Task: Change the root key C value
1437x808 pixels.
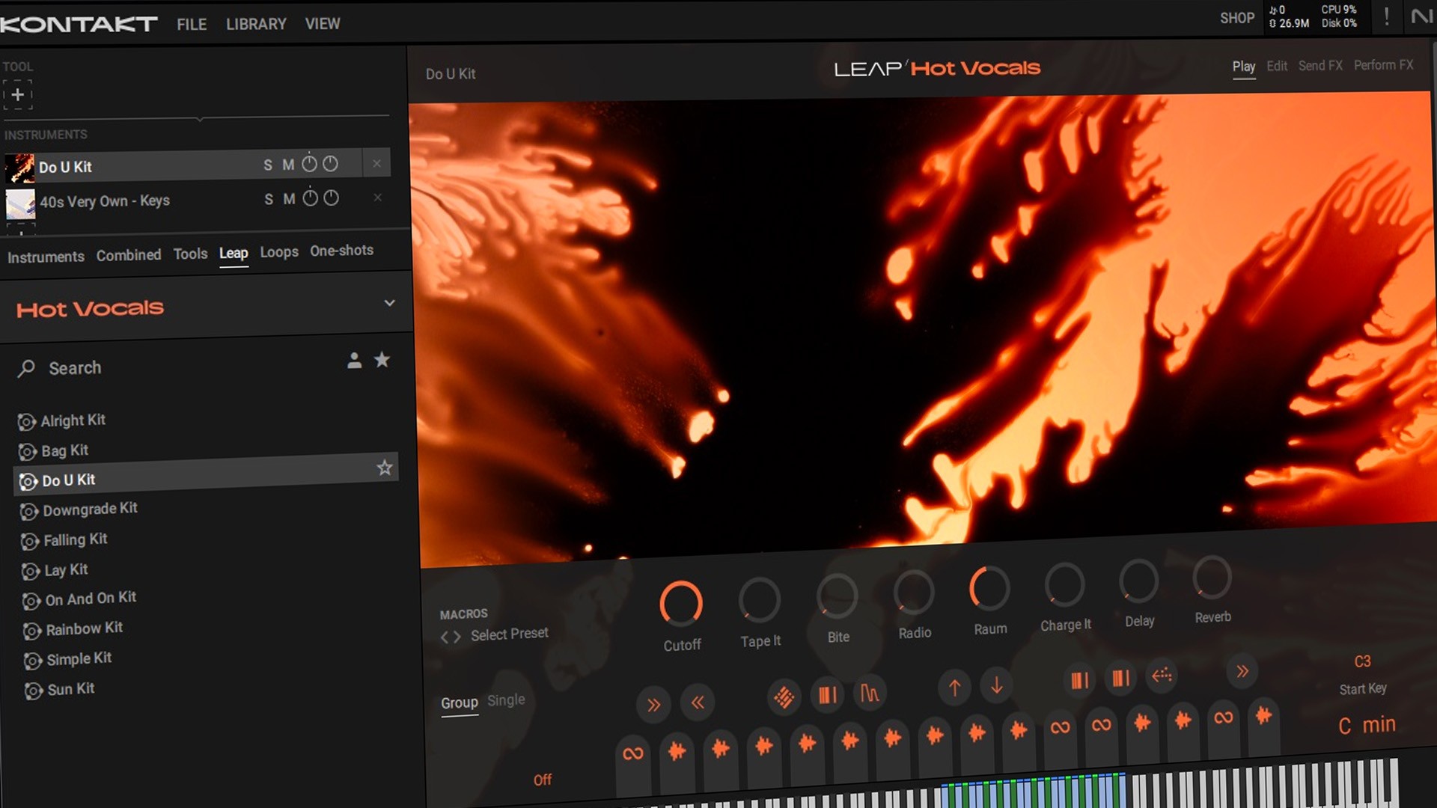Action: point(1344,726)
